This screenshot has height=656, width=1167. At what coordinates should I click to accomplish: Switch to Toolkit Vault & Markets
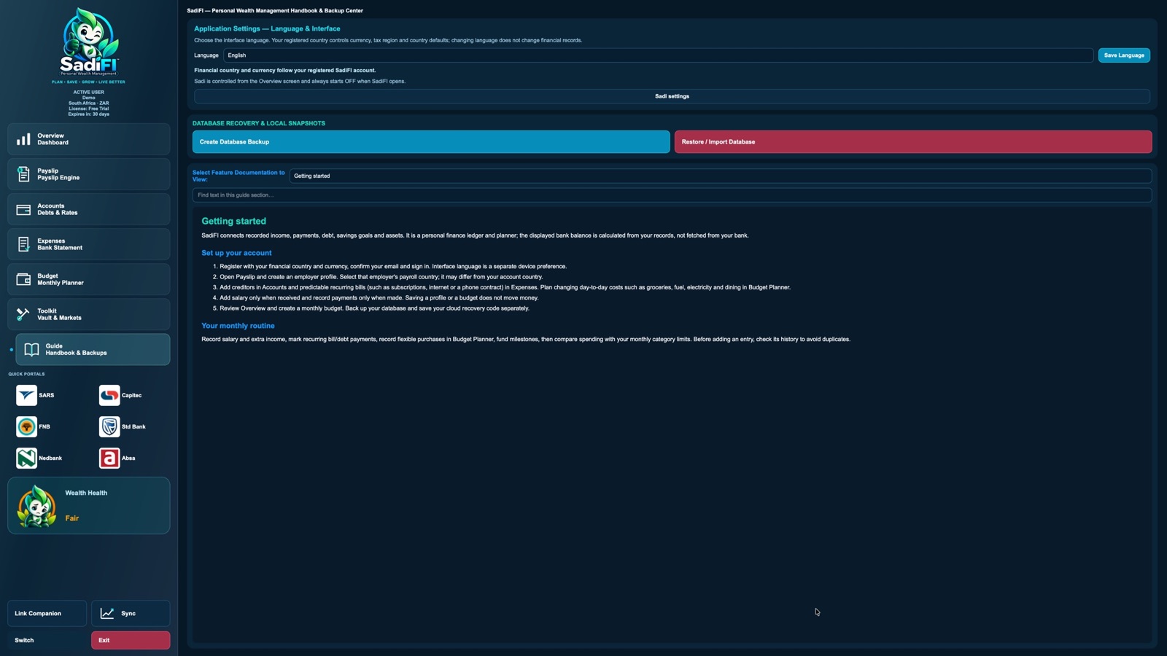click(89, 314)
